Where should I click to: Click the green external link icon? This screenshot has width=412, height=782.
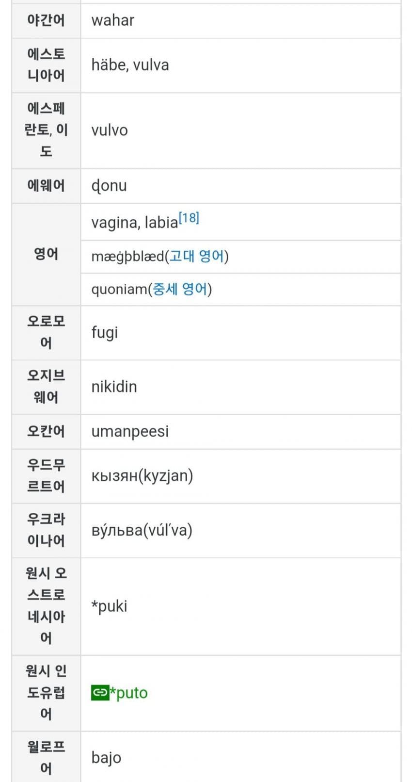[x=100, y=693]
